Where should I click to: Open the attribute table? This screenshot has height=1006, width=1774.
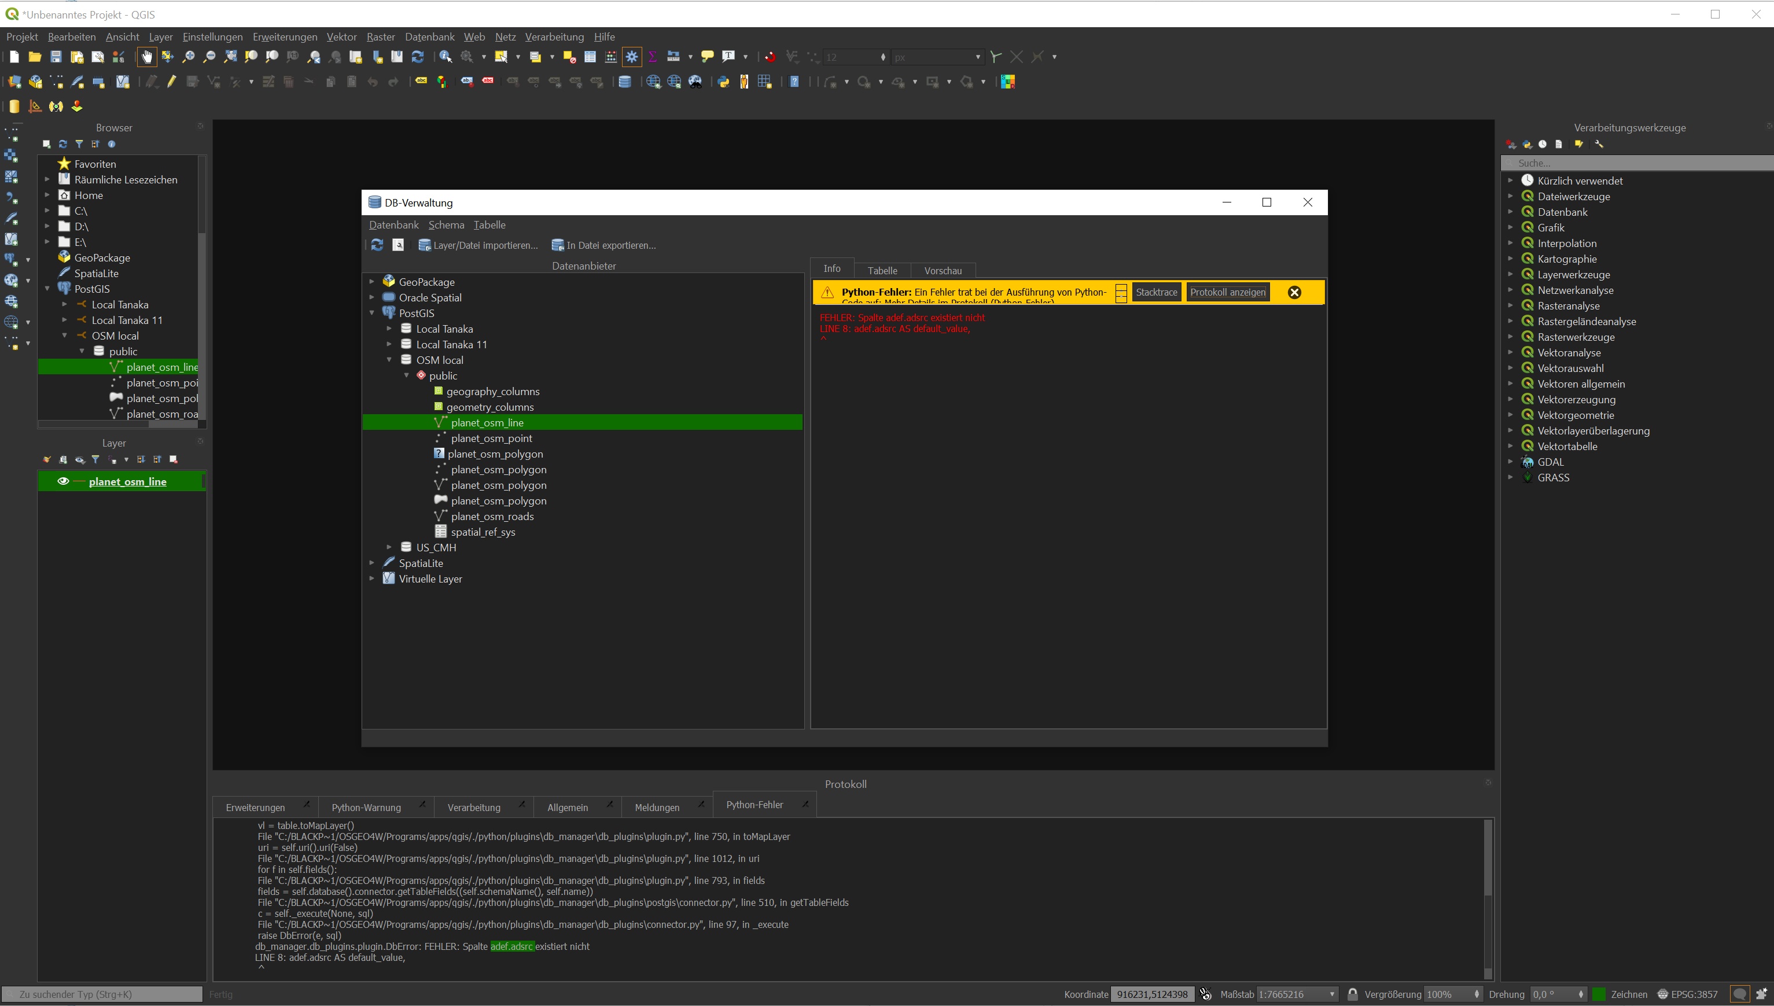(590, 57)
